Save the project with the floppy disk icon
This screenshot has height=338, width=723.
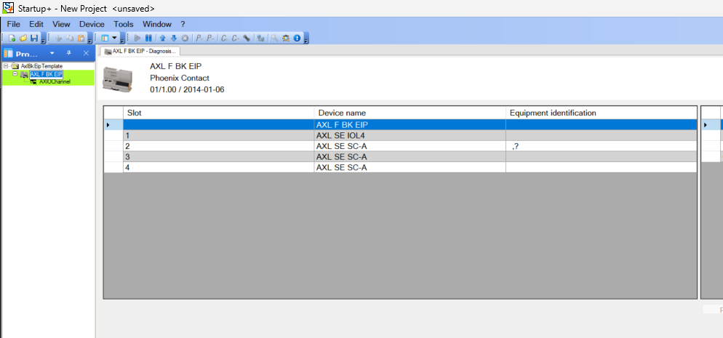click(x=33, y=39)
